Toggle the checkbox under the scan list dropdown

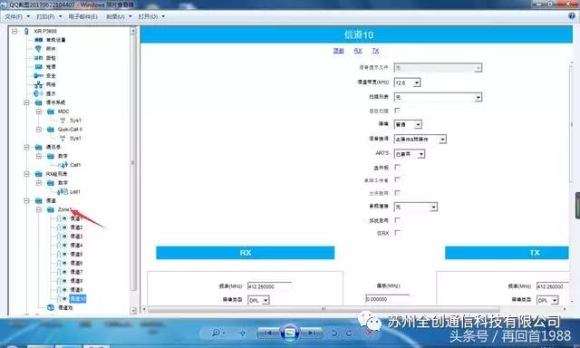[x=397, y=111]
